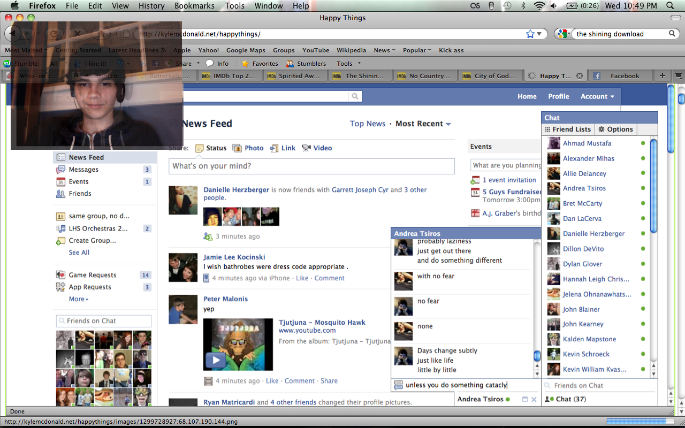Image resolution: width=685 pixels, height=428 pixels.
Task: Click the News Feed sidebar icon
Action: pos(61,157)
